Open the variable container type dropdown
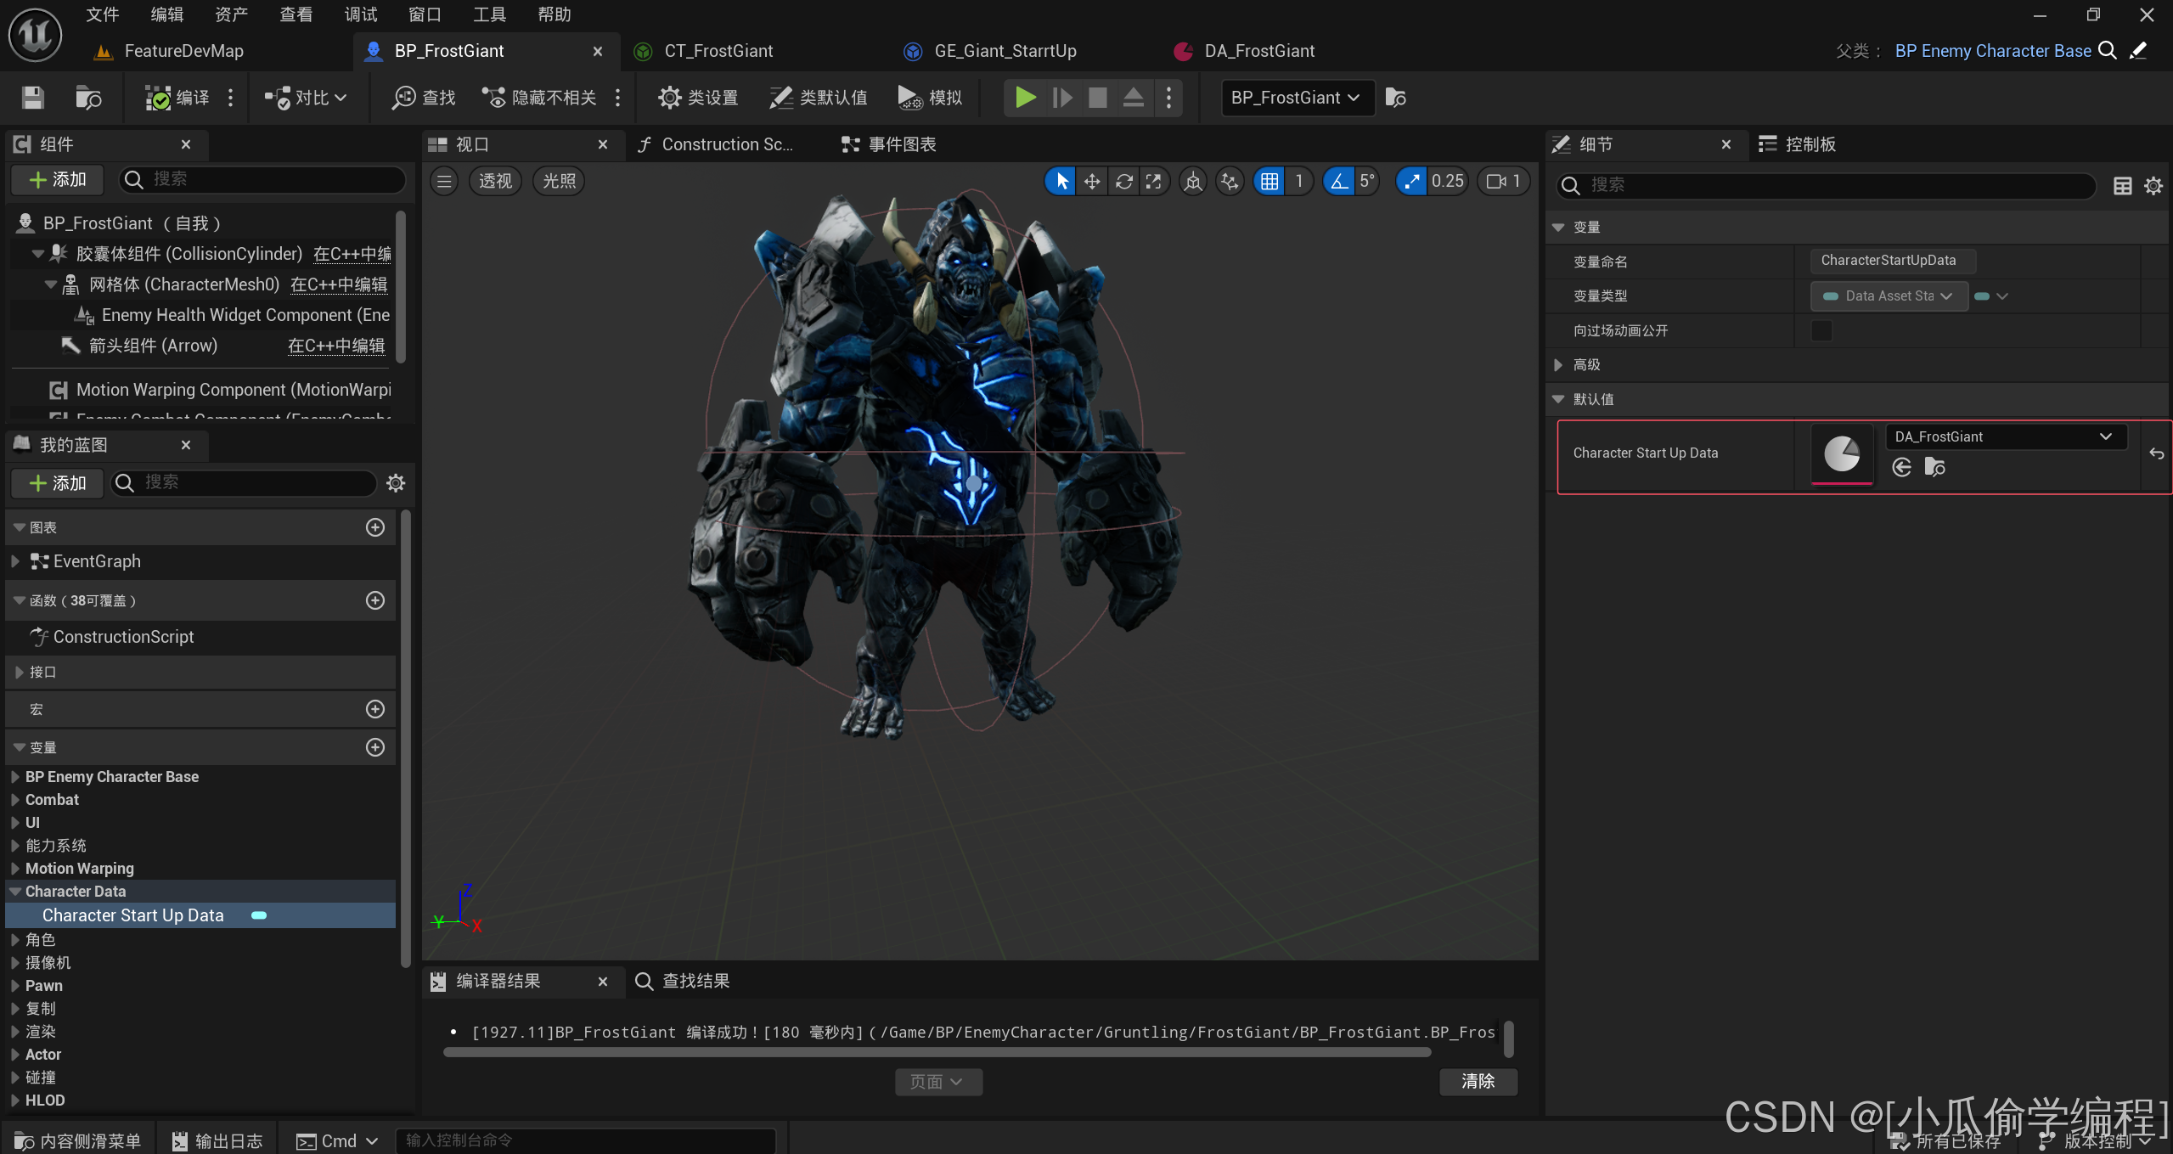The width and height of the screenshot is (2173, 1154). [x=1991, y=296]
